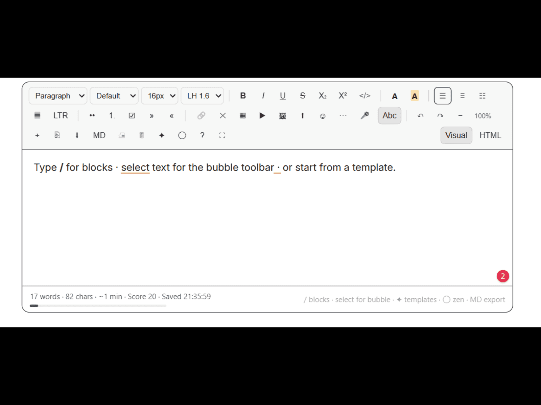Toggle strikethrough formatting
The width and height of the screenshot is (541, 405).
point(303,96)
